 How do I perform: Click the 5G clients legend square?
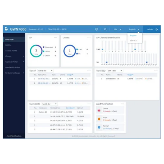[77, 54]
